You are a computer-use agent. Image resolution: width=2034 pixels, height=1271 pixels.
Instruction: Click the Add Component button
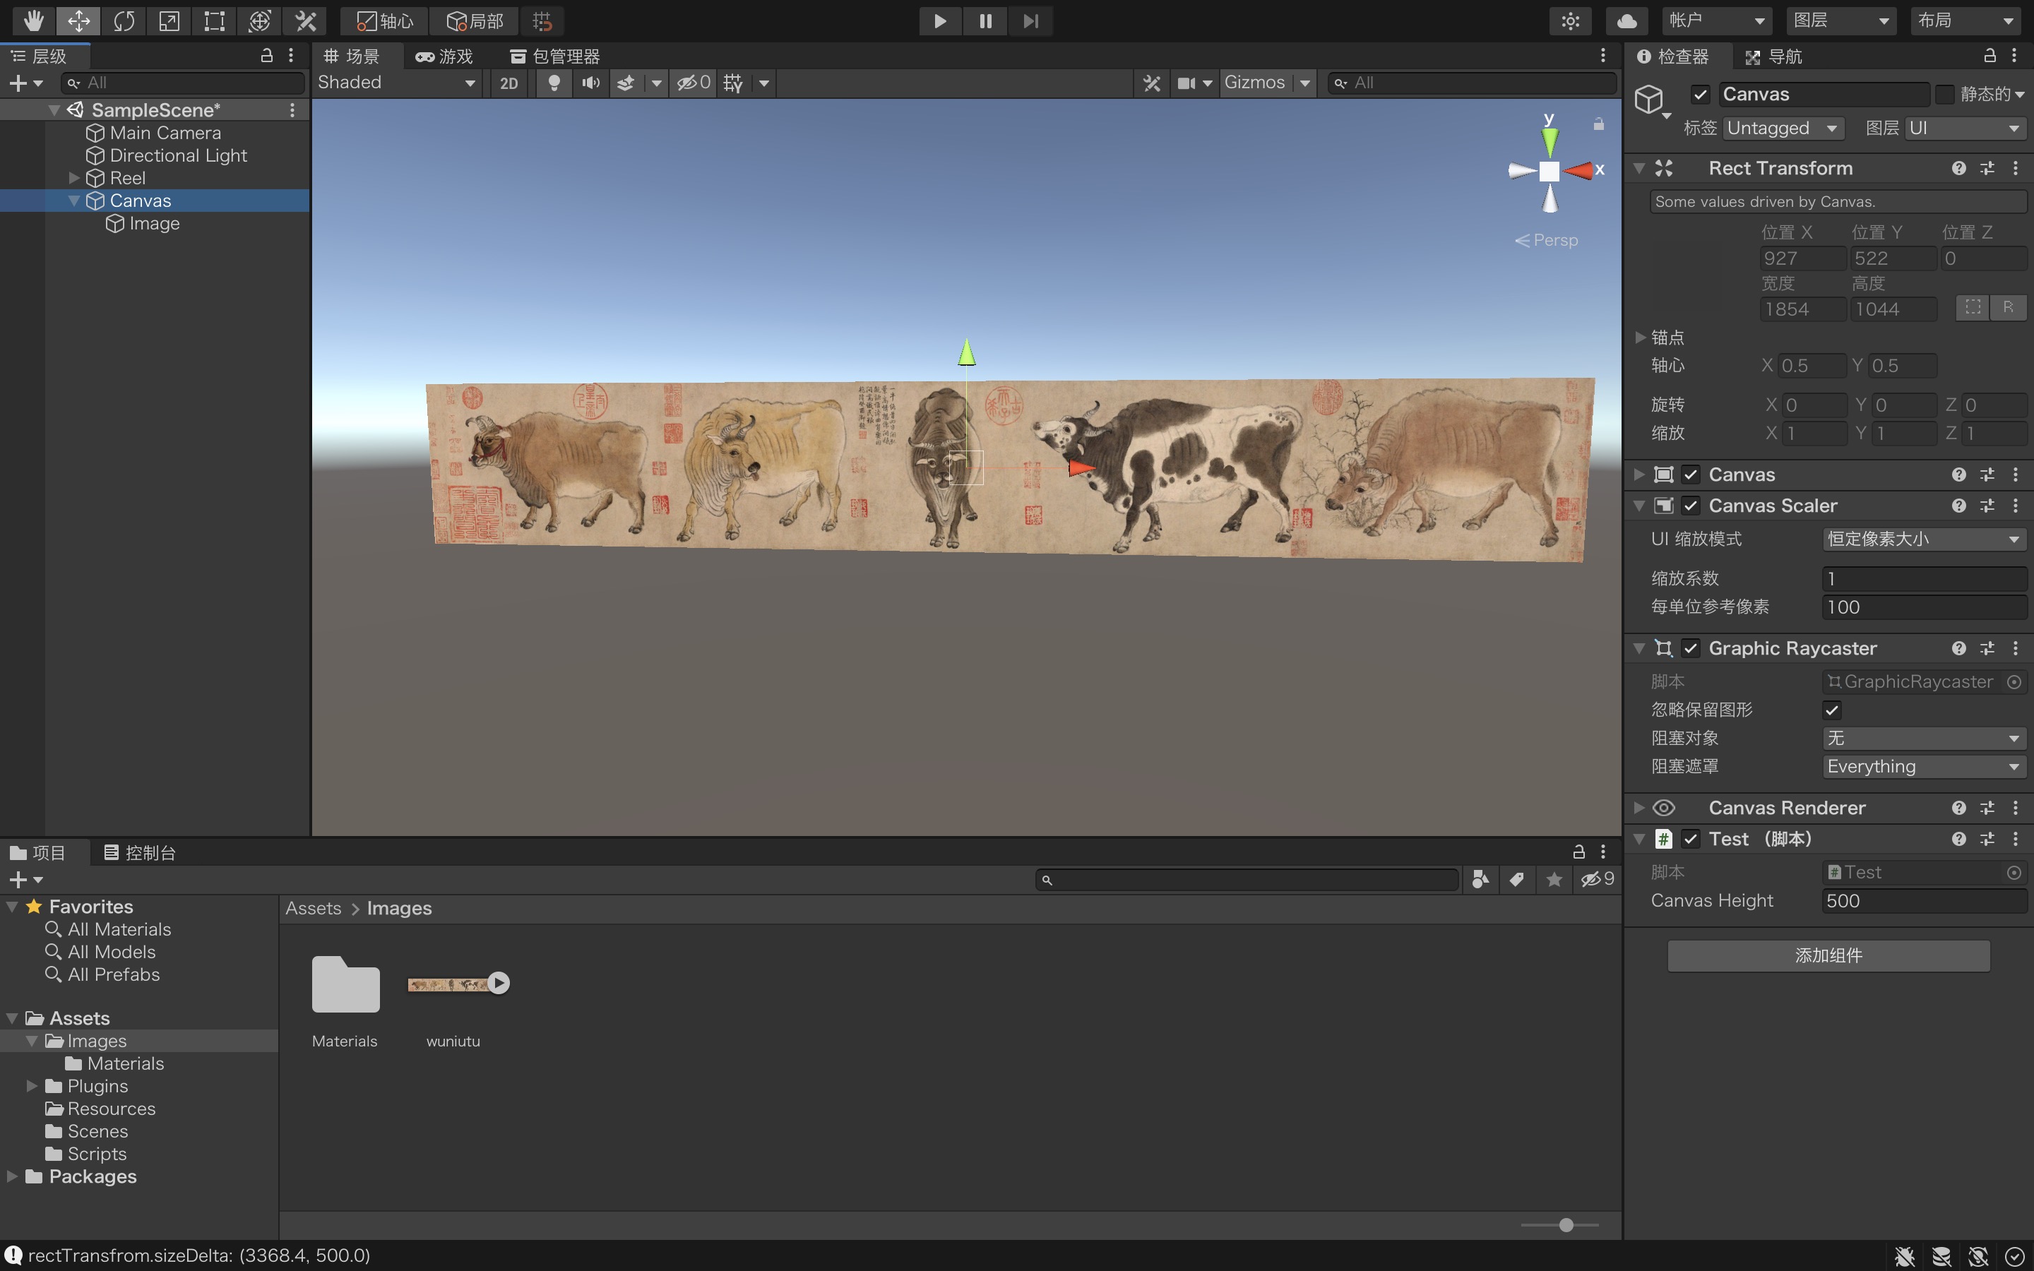tap(1828, 955)
